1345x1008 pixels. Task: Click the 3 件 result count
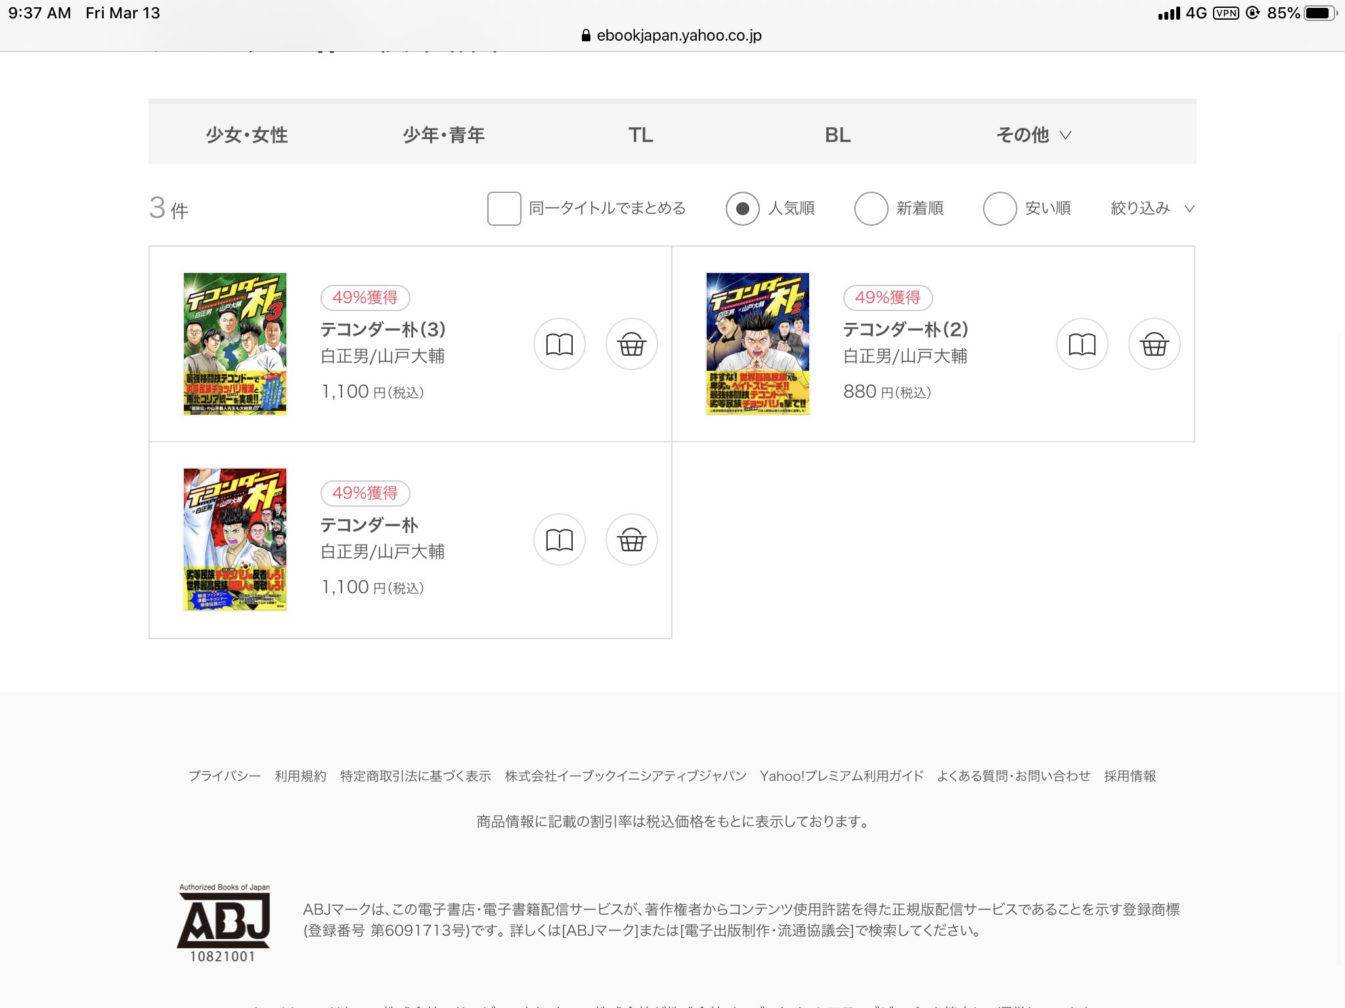click(169, 209)
